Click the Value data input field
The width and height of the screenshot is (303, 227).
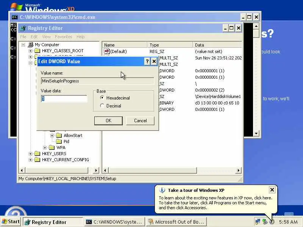64,99
